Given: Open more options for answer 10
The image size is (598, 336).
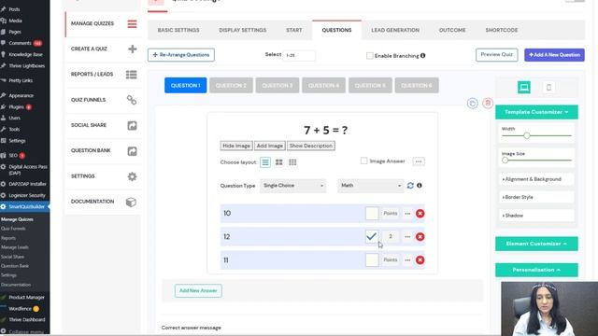Looking at the screenshot, I should [x=407, y=214].
